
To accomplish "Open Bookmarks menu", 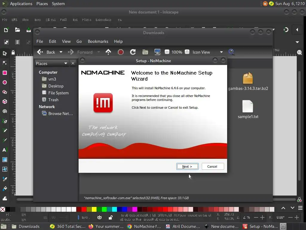I will click(x=98, y=41).
